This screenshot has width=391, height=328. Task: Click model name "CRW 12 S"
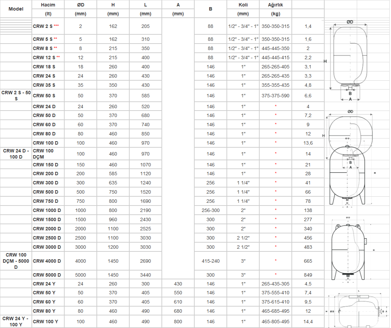(44, 58)
